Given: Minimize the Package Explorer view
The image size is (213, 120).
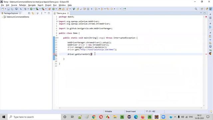Looking at the screenshot, I should [x=45, y=13].
